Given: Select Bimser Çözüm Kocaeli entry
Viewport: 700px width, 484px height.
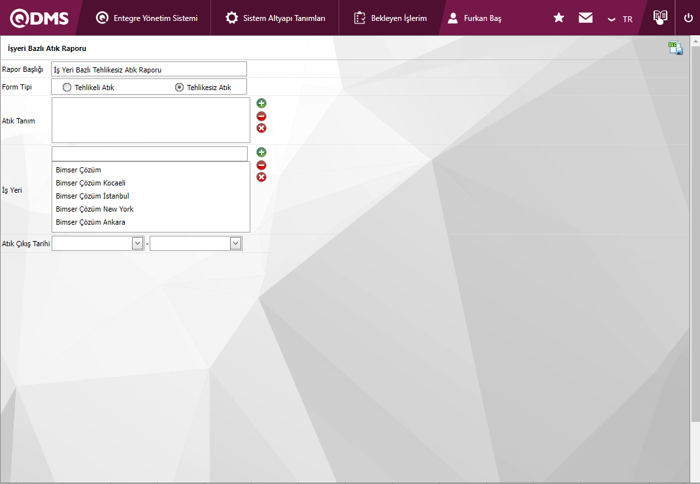Looking at the screenshot, I should pyautogui.click(x=91, y=183).
